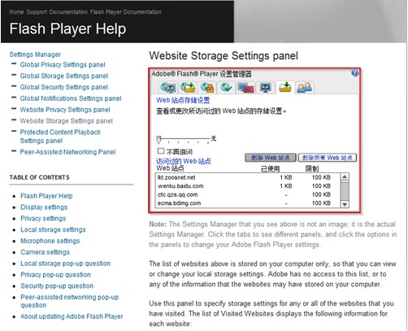The width and height of the screenshot is (408, 331).
Task: Click the 访问过的 Web 站点 label
Action: [x=184, y=161]
